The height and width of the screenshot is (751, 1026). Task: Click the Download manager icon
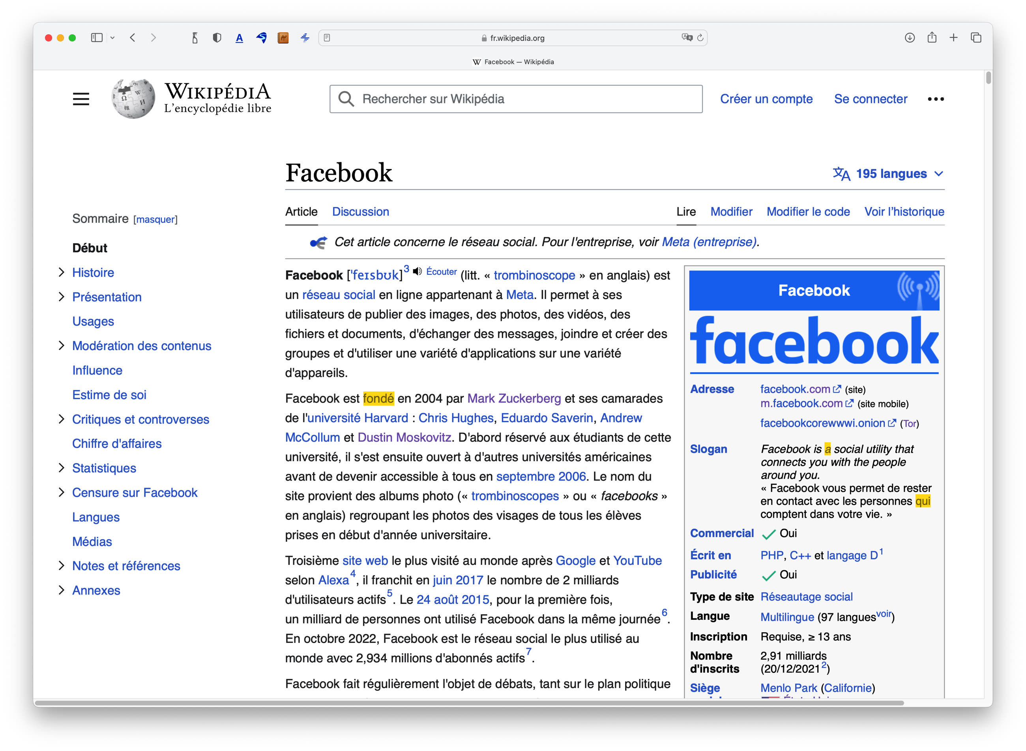(x=909, y=38)
